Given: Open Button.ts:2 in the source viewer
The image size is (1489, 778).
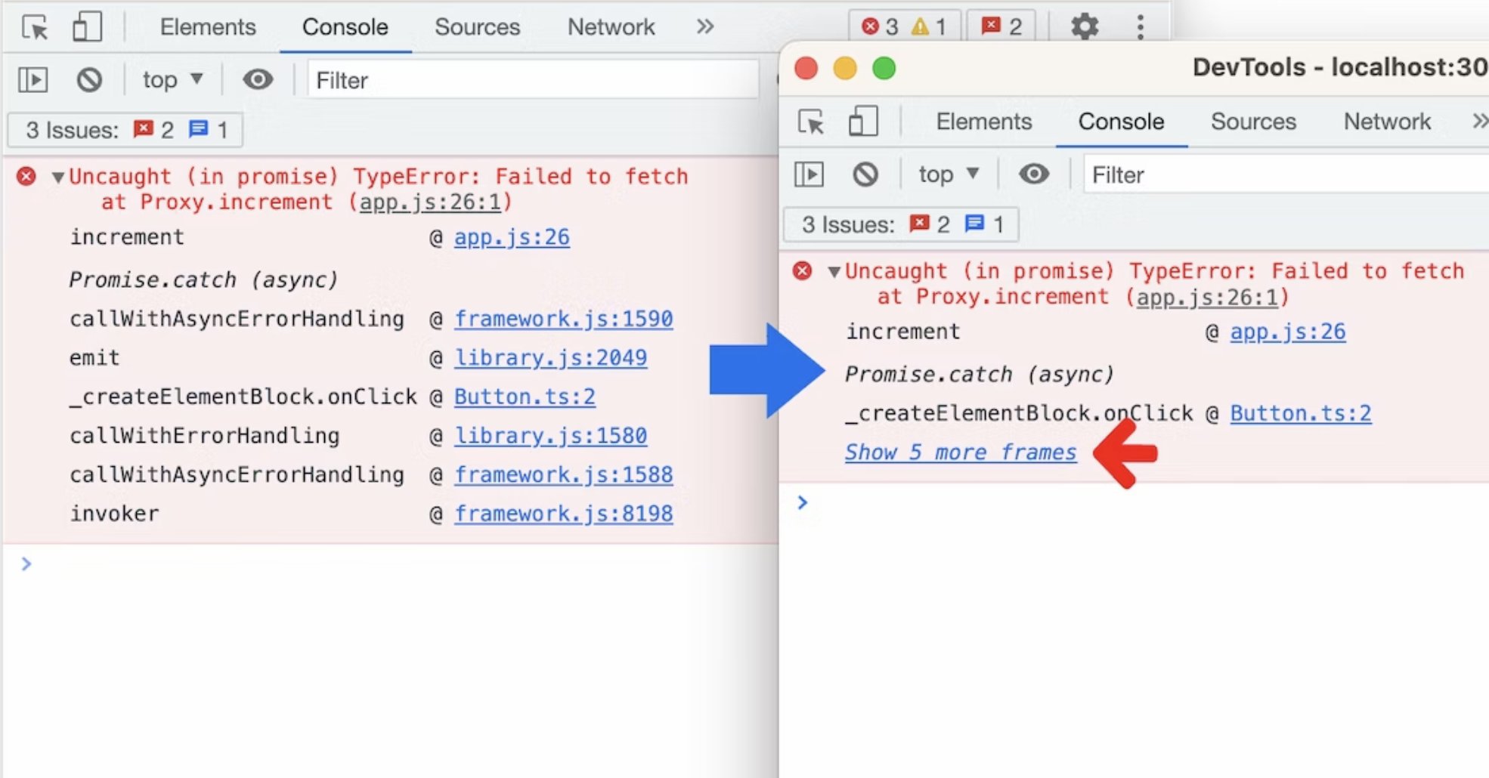Looking at the screenshot, I should click(x=525, y=396).
